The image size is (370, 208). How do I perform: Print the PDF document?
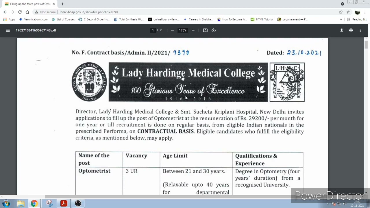click(x=351, y=30)
